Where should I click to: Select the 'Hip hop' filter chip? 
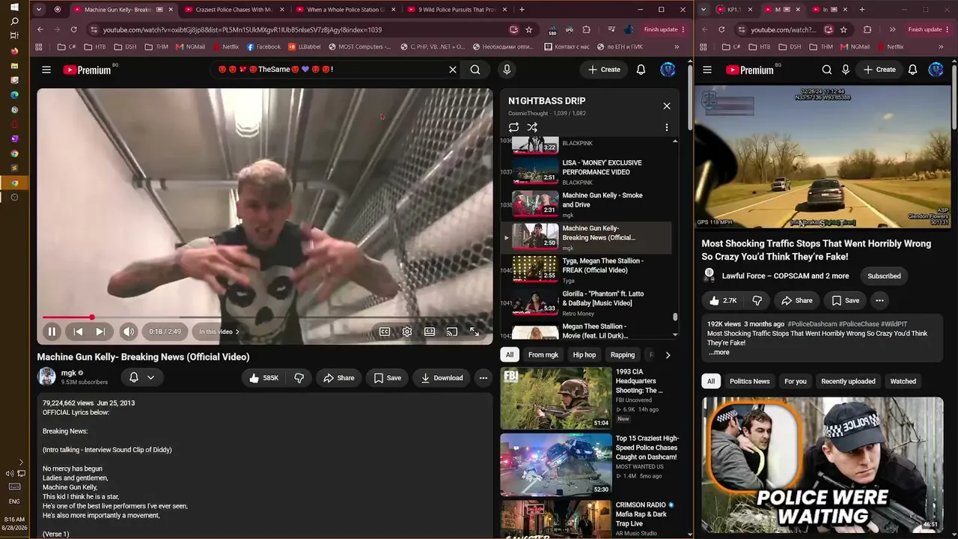585,355
